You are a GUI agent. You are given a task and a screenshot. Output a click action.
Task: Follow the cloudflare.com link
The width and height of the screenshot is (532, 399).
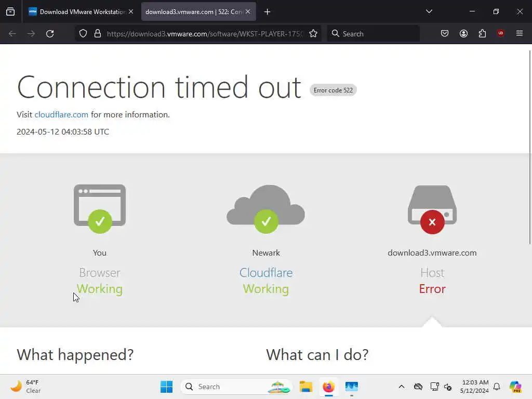coord(61,115)
